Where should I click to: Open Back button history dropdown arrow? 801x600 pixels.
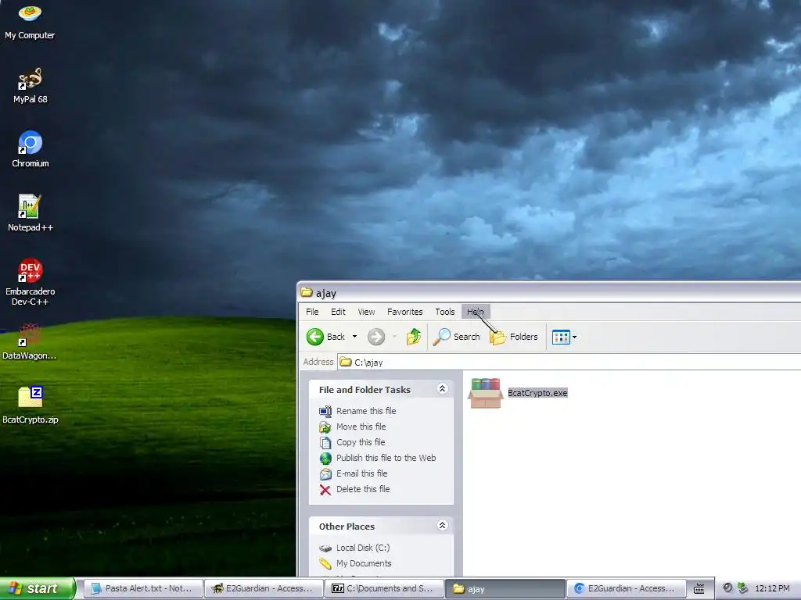click(x=354, y=337)
